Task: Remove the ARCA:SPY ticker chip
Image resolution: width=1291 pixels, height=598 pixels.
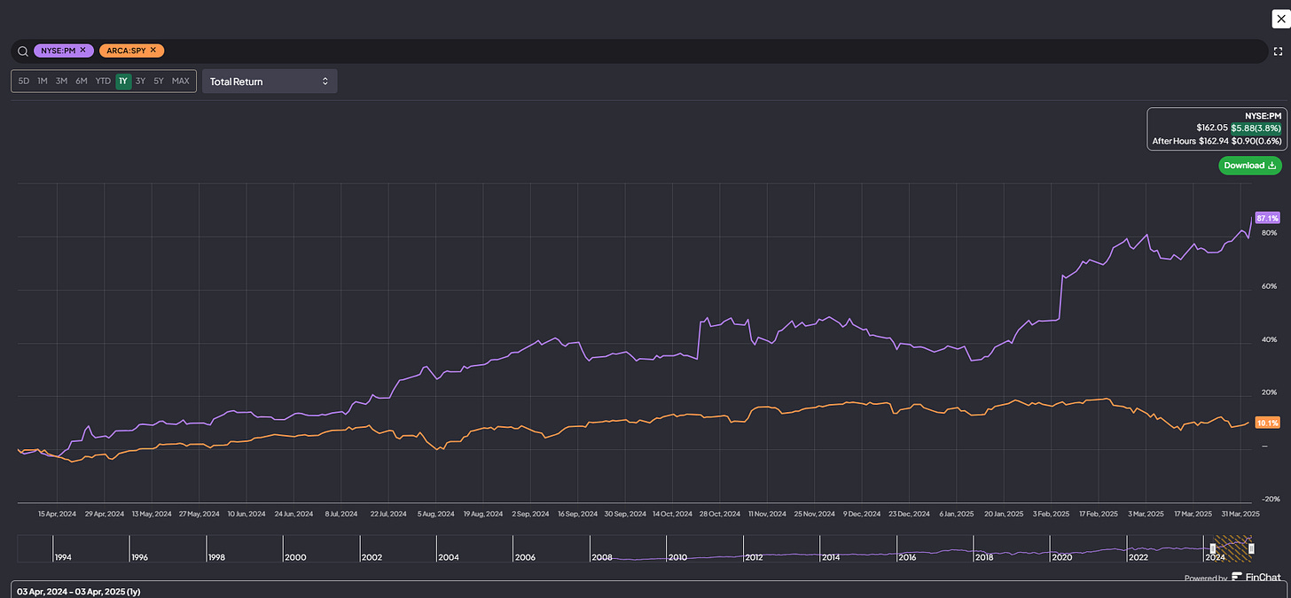Action: point(153,50)
